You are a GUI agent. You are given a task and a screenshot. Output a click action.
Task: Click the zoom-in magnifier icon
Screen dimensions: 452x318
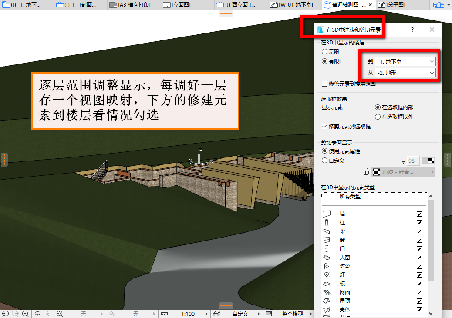[x=25, y=314]
